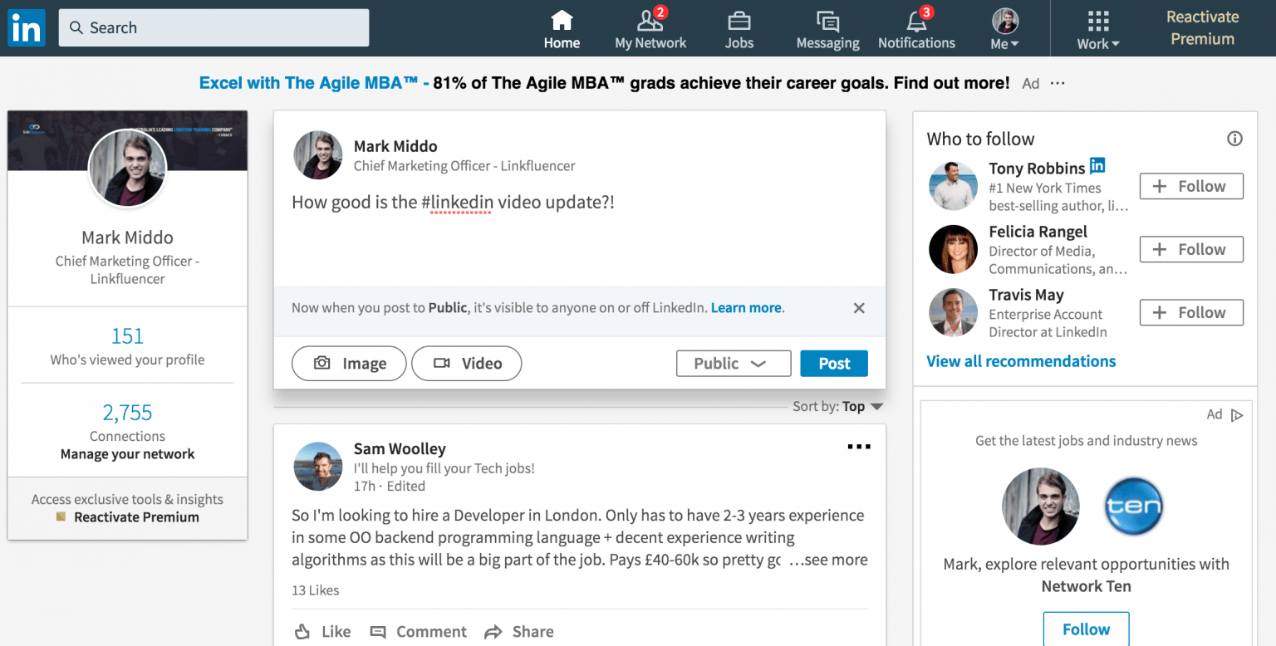Click Reactivate Premium
This screenshot has width=1276, height=646.
click(1202, 27)
